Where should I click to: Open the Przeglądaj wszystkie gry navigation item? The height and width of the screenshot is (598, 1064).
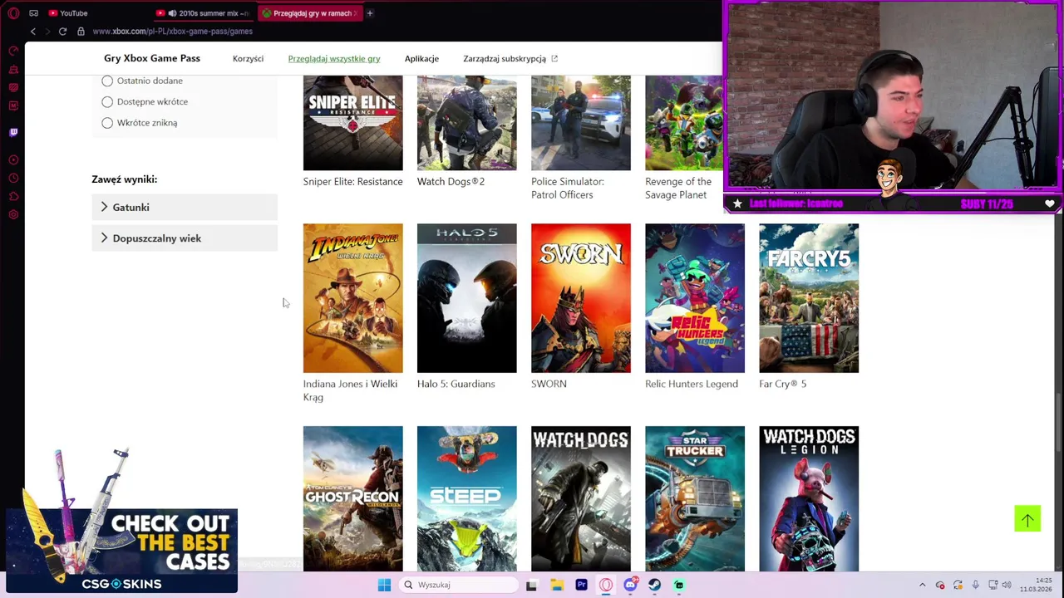click(x=334, y=58)
